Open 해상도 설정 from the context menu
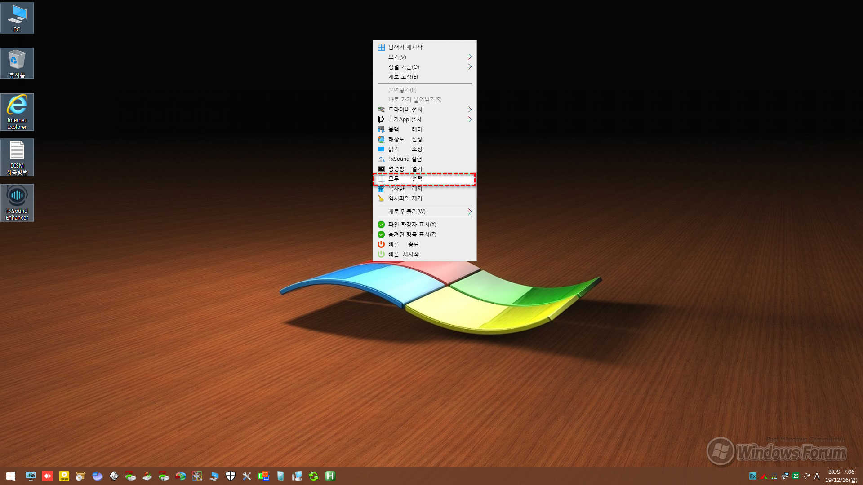863x485 pixels. pos(424,139)
